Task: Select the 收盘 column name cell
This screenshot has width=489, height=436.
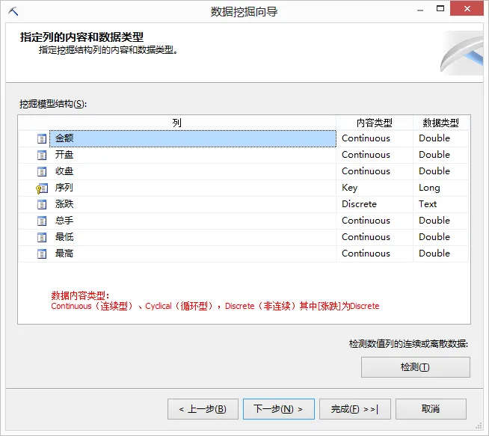Action: click(x=193, y=171)
